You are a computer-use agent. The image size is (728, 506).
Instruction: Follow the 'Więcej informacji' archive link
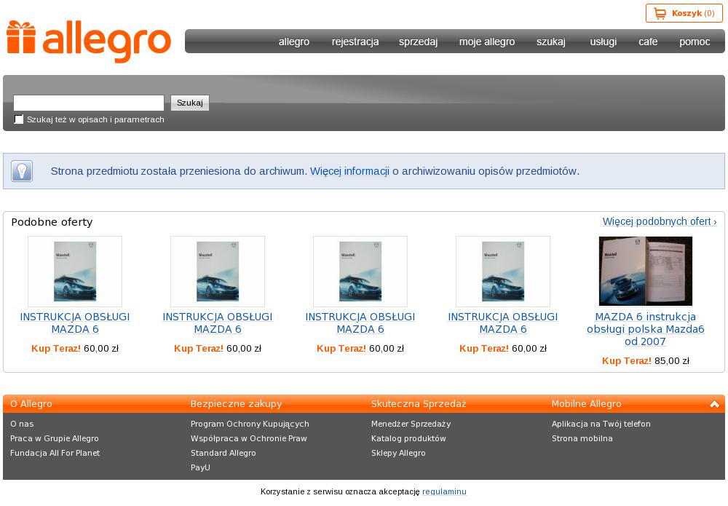tap(349, 171)
